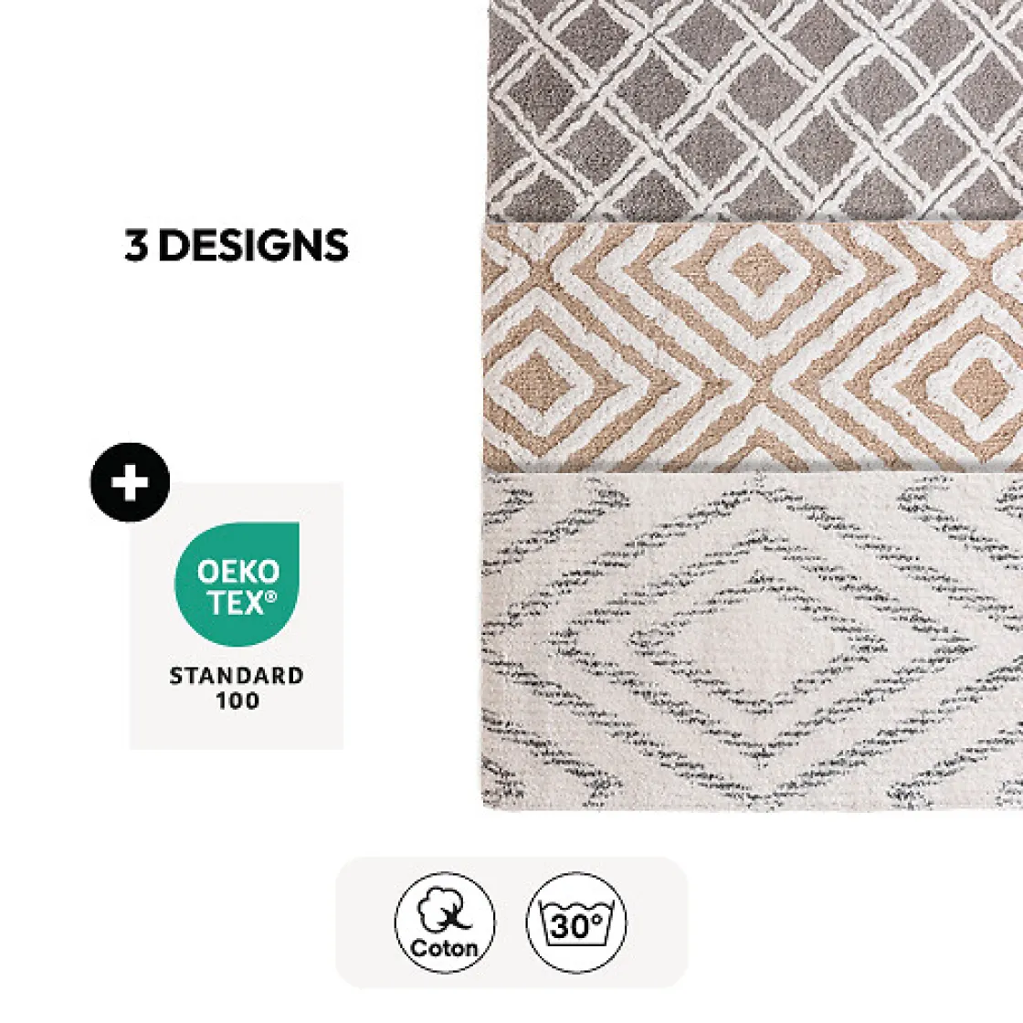The width and height of the screenshot is (1023, 1023).
Task: Click the word OEKO in the logo
Action: (238, 572)
